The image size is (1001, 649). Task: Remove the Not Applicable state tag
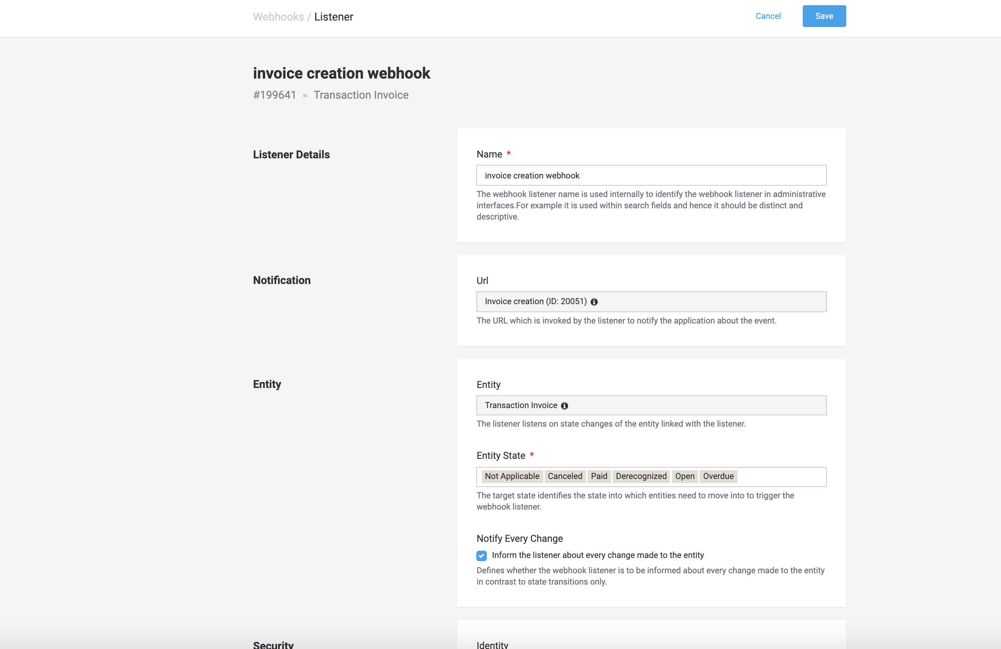click(512, 476)
